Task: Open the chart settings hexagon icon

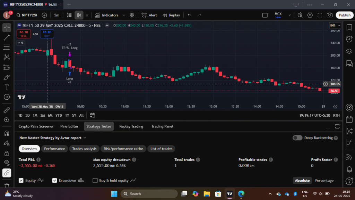Action: click(x=310, y=15)
